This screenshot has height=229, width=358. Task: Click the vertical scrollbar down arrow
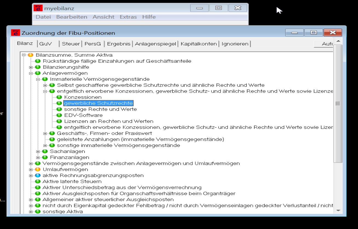pyautogui.click(x=338, y=210)
